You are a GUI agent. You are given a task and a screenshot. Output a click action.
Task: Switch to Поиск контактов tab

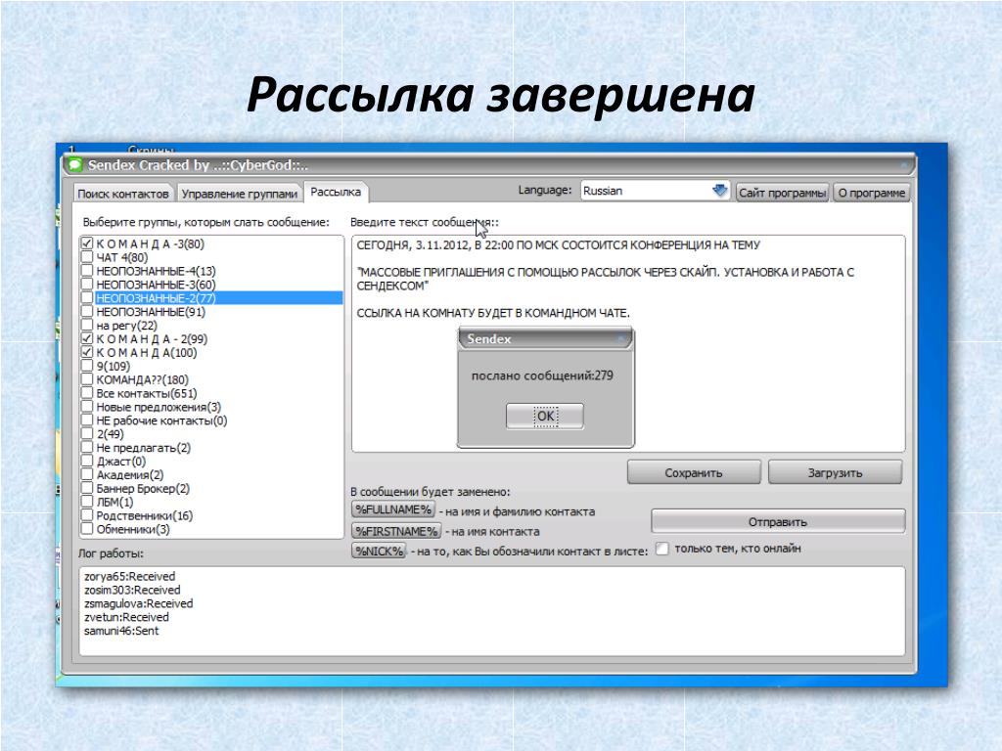[122, 194]
